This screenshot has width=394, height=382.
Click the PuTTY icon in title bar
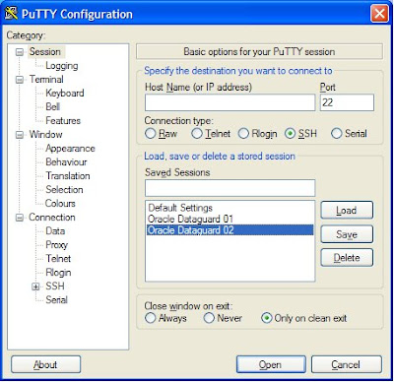11,14
